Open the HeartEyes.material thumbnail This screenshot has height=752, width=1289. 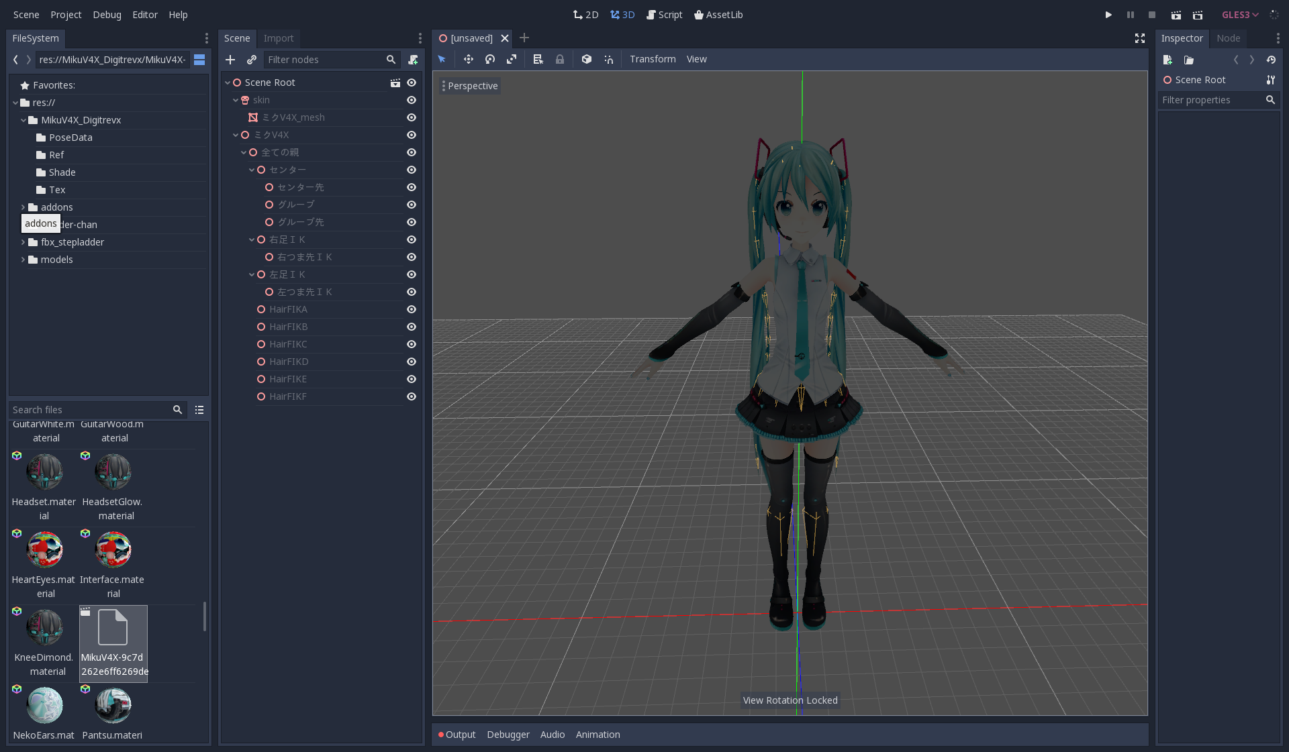pos(44,549)
